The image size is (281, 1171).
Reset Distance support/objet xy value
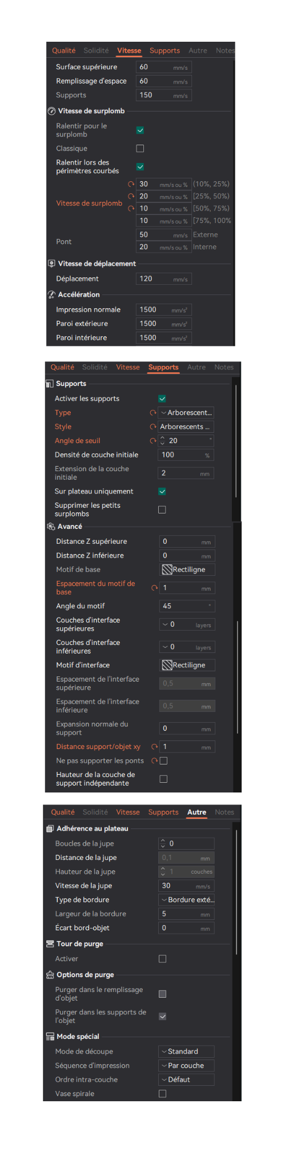click(154, 747)
